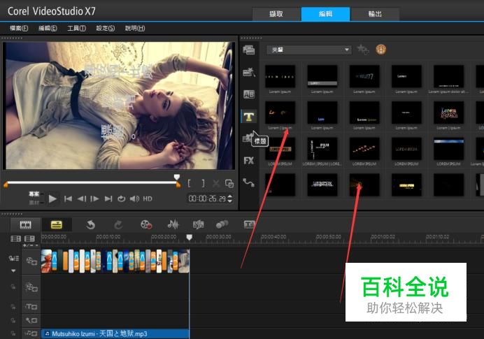This screenshot has height=339, width=484.
Task: Jump to end of project
Action: tap(108, 199)
